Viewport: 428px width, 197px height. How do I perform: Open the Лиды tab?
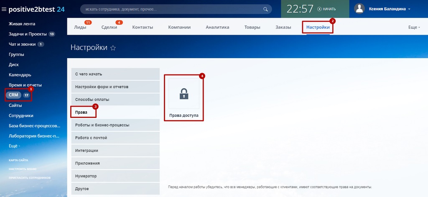[80, 27]
